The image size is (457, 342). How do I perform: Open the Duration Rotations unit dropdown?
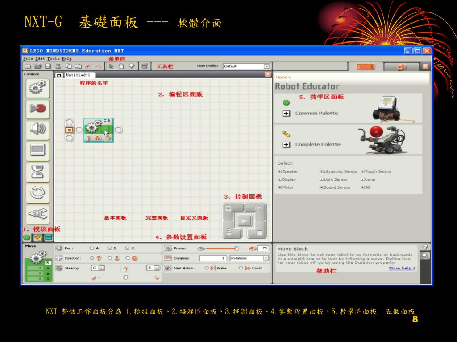point(249,258)
